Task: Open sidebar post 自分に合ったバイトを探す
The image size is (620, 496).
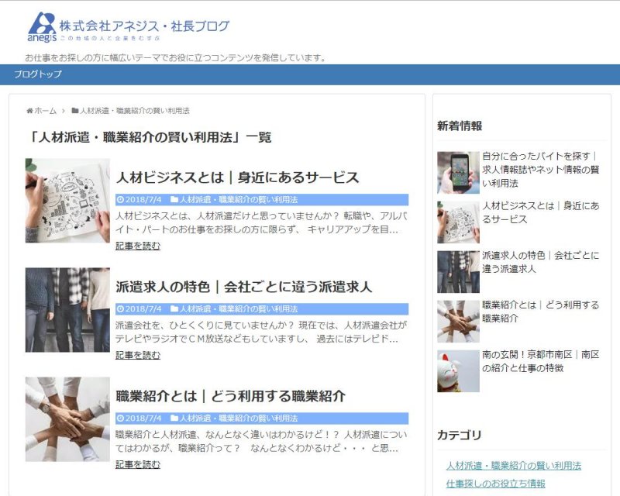Action: [539, 169]
